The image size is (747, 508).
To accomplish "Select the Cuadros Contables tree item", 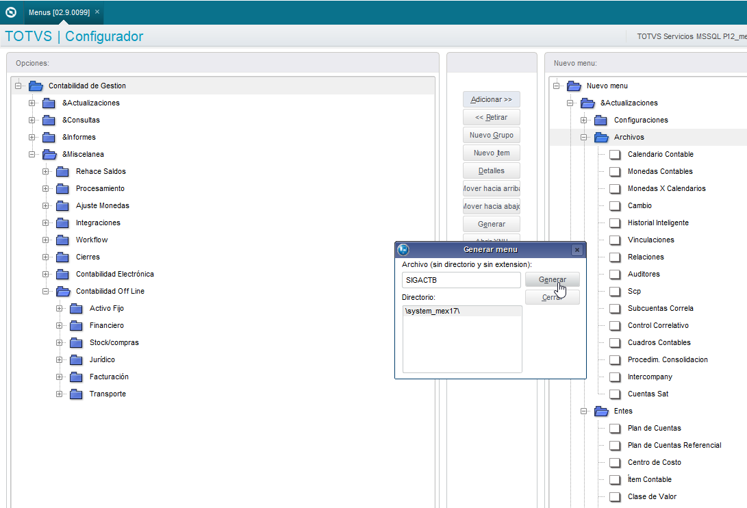I will pos(659,342).
